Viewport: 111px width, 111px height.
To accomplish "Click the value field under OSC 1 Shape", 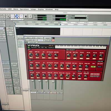I will point(31,58).
